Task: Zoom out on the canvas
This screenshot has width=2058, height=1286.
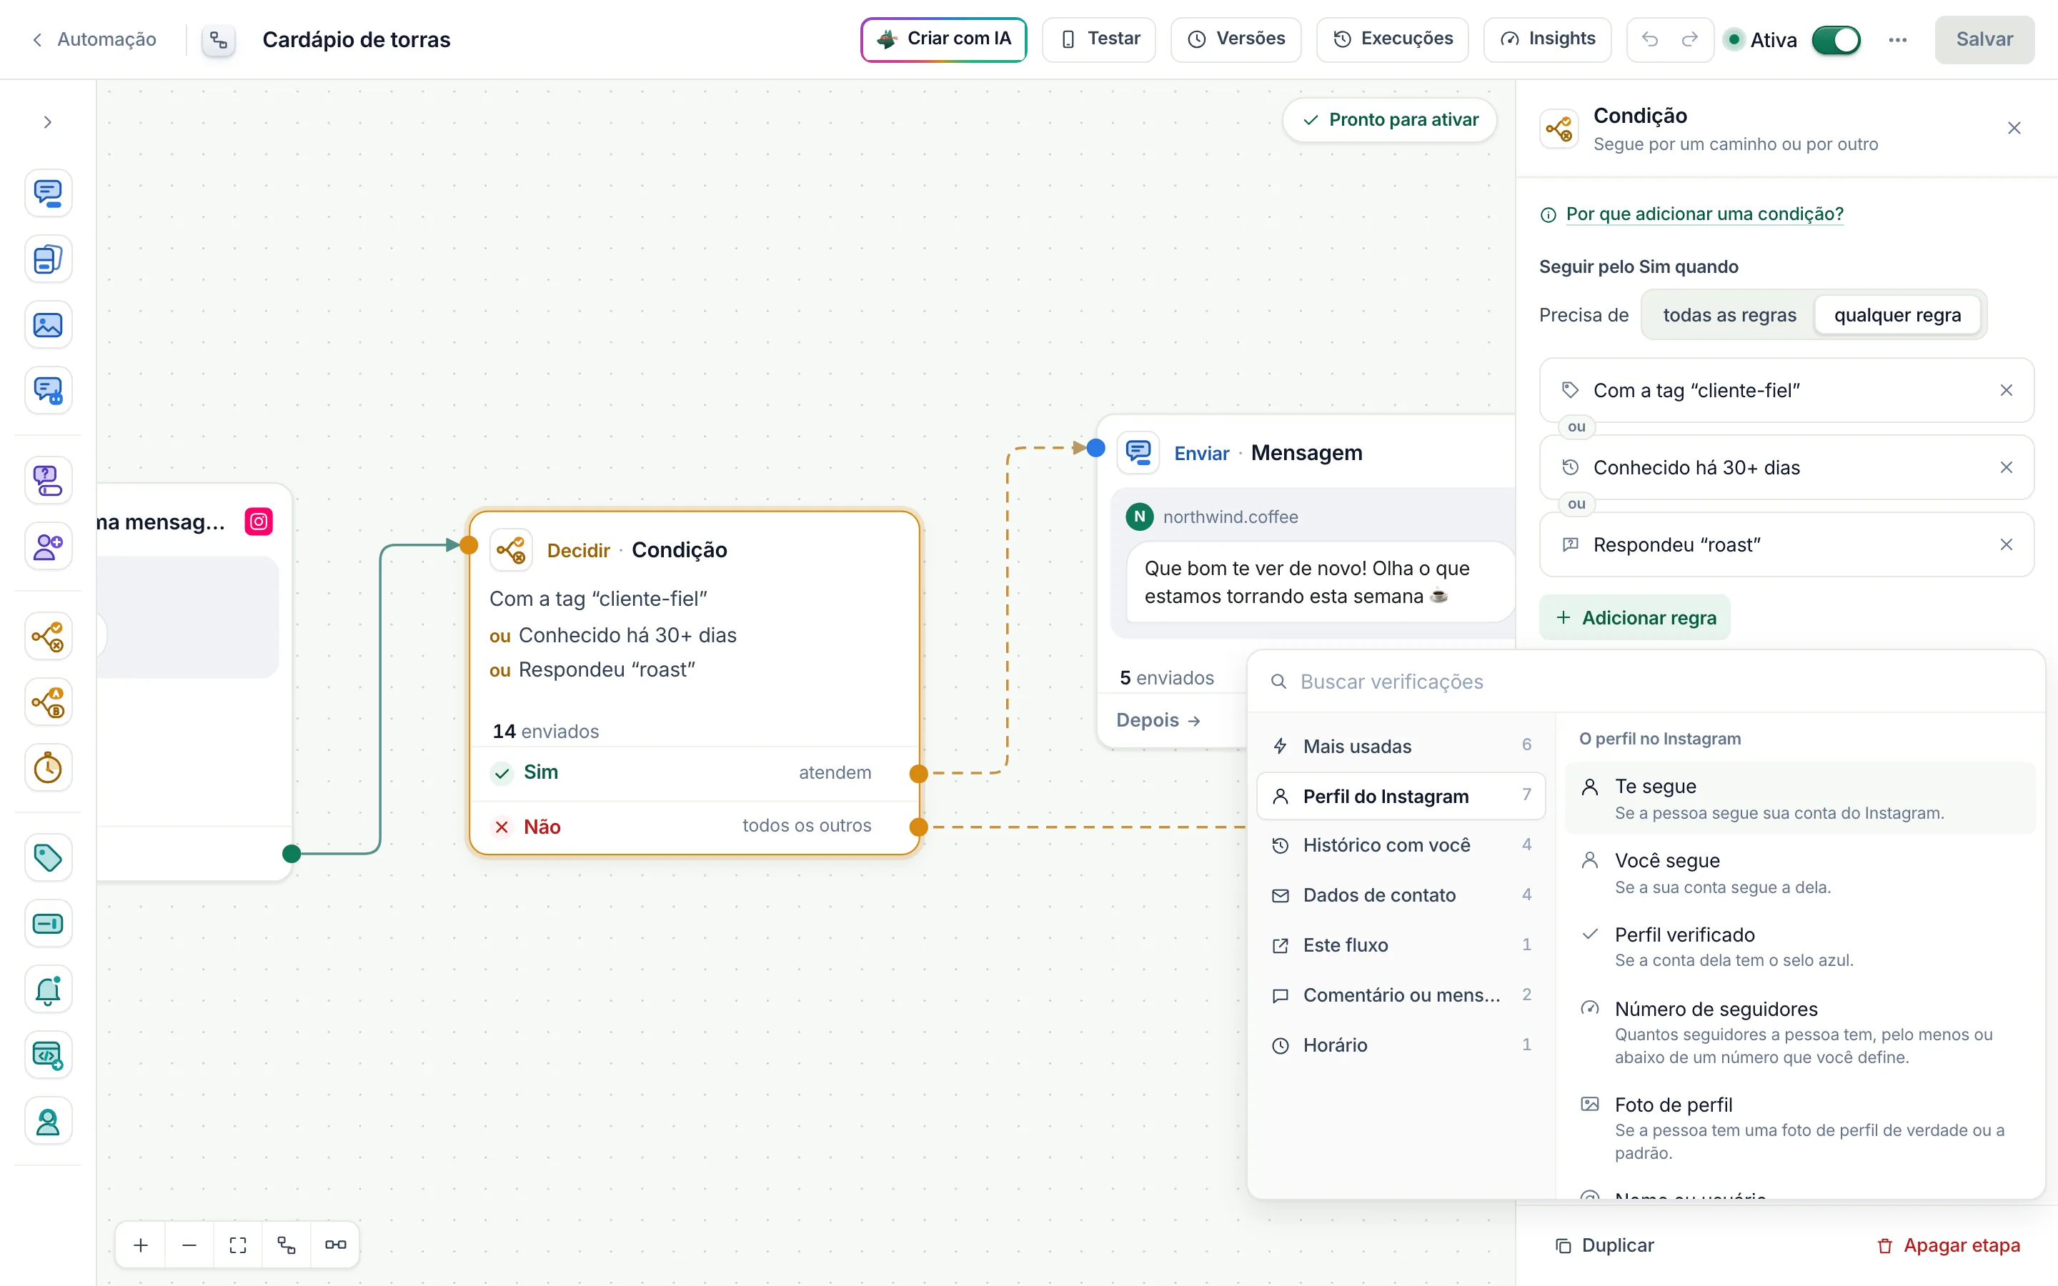Action: click(189, 1245)
